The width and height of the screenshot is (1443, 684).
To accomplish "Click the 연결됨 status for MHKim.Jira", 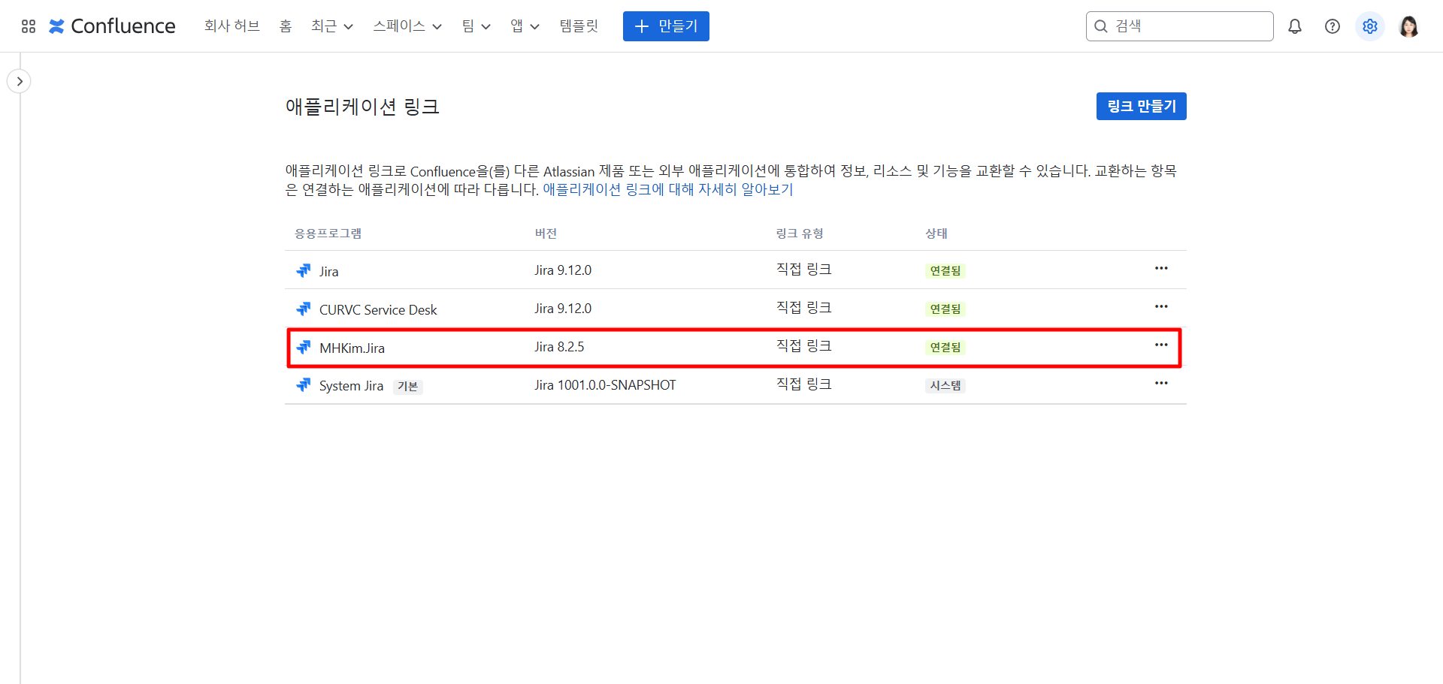I will coord(945,348).
